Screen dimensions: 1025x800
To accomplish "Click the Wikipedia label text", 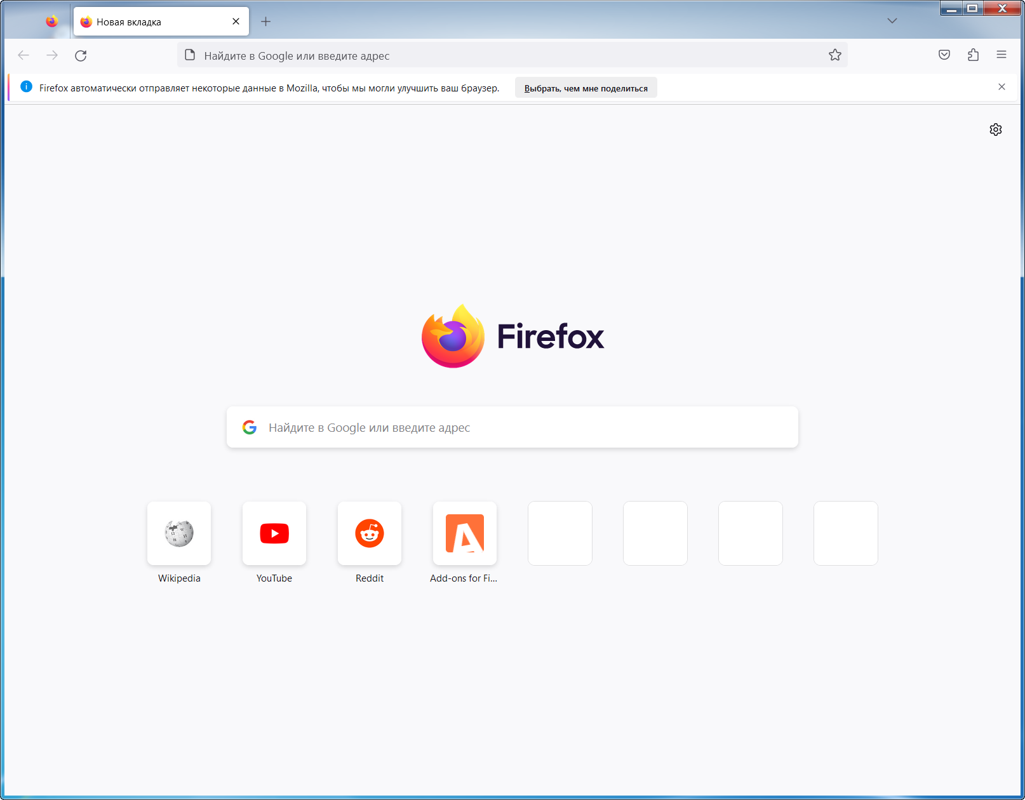I will pos(179,578).
